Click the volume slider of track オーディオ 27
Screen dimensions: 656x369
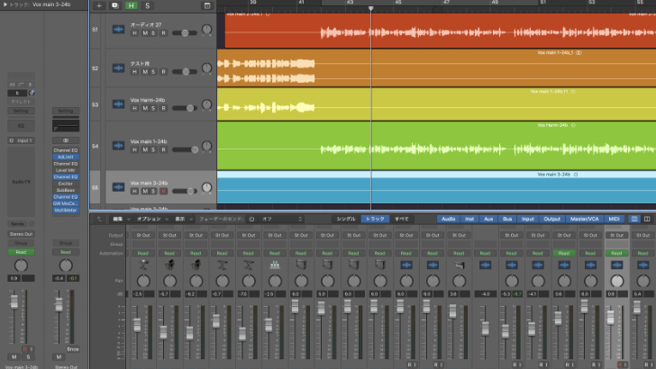(x=185, y=33)
